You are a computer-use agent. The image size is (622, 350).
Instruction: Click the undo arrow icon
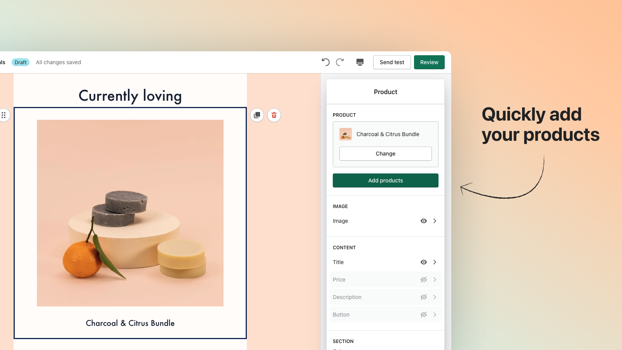(326, 62)
